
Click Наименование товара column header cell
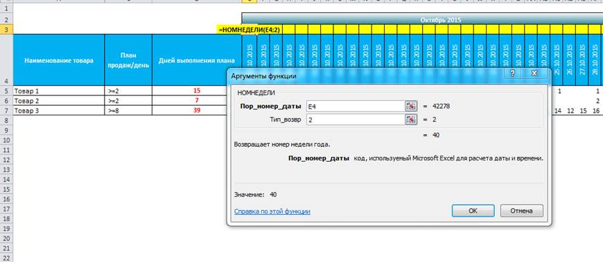coord(59,60)
